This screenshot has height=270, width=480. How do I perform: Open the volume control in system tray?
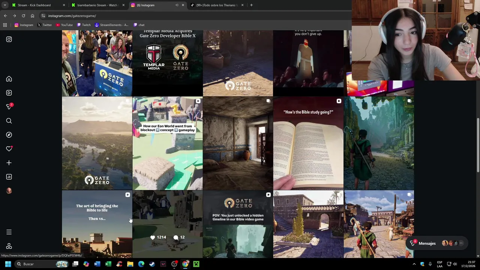pos(454,264)
